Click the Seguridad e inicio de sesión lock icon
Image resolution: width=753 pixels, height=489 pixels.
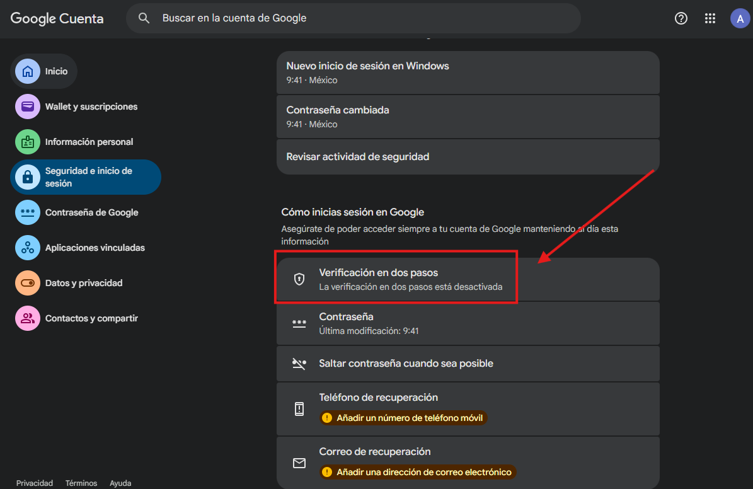pyautogui.click(x=28, y=177)
